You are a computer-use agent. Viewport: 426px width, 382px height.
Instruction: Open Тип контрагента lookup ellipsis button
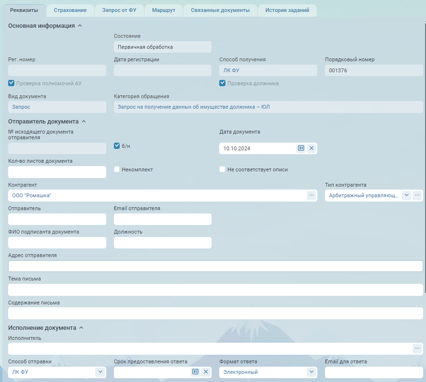417,195
